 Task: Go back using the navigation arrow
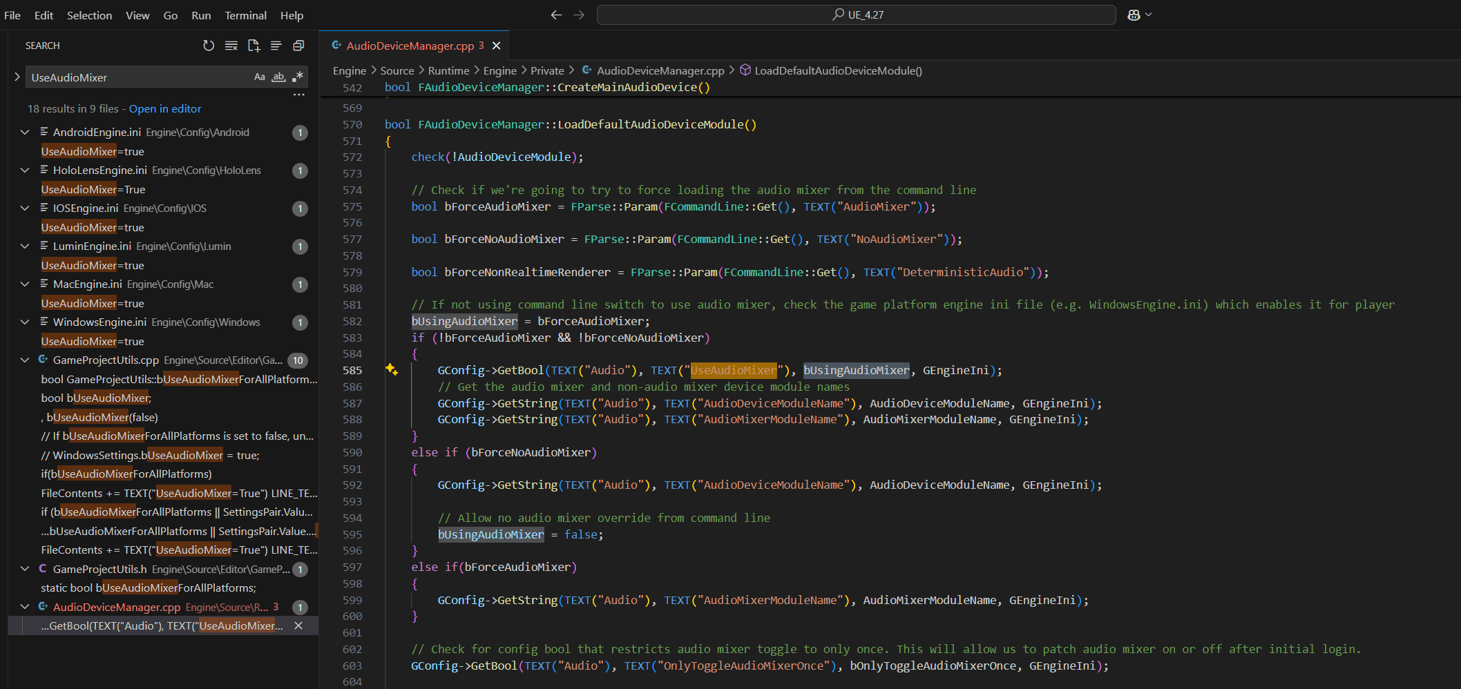click(556, 14)
